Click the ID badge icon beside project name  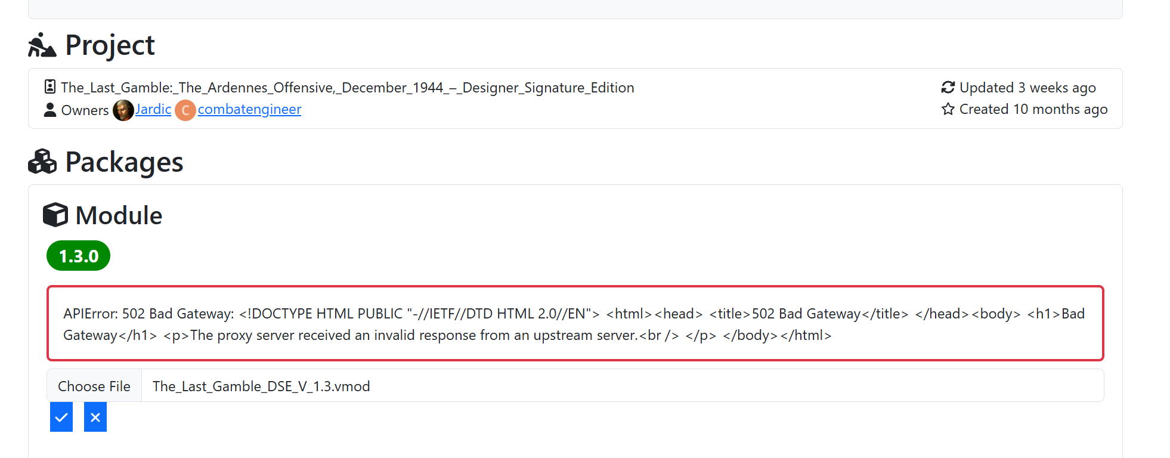(50, 87)
